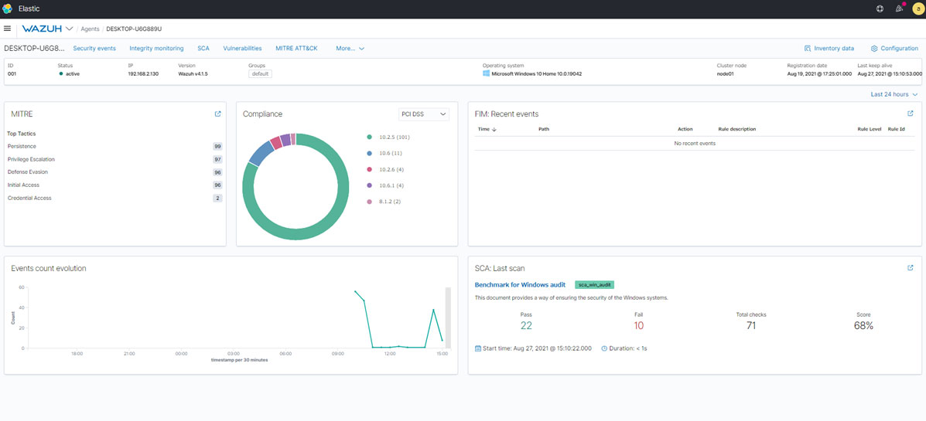Click the Rule Id column header
The height and width of the screenshot is (421, 926).
[x=897, y=129]
